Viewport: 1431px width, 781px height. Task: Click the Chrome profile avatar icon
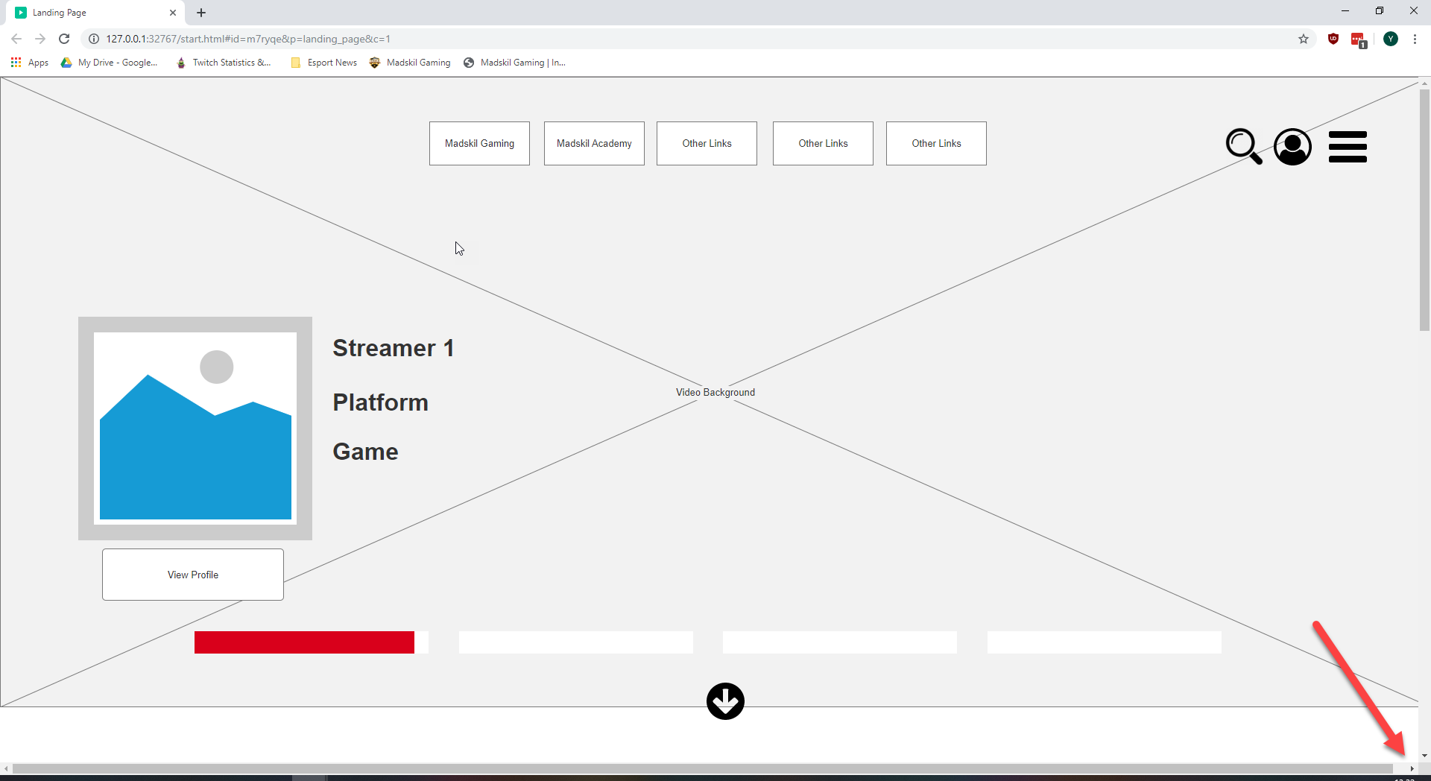click(x=1391, y=39)
